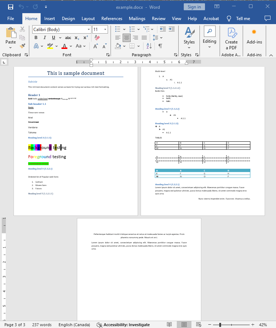Toggle Show/Hide paragraph marks

coord(160,46)
